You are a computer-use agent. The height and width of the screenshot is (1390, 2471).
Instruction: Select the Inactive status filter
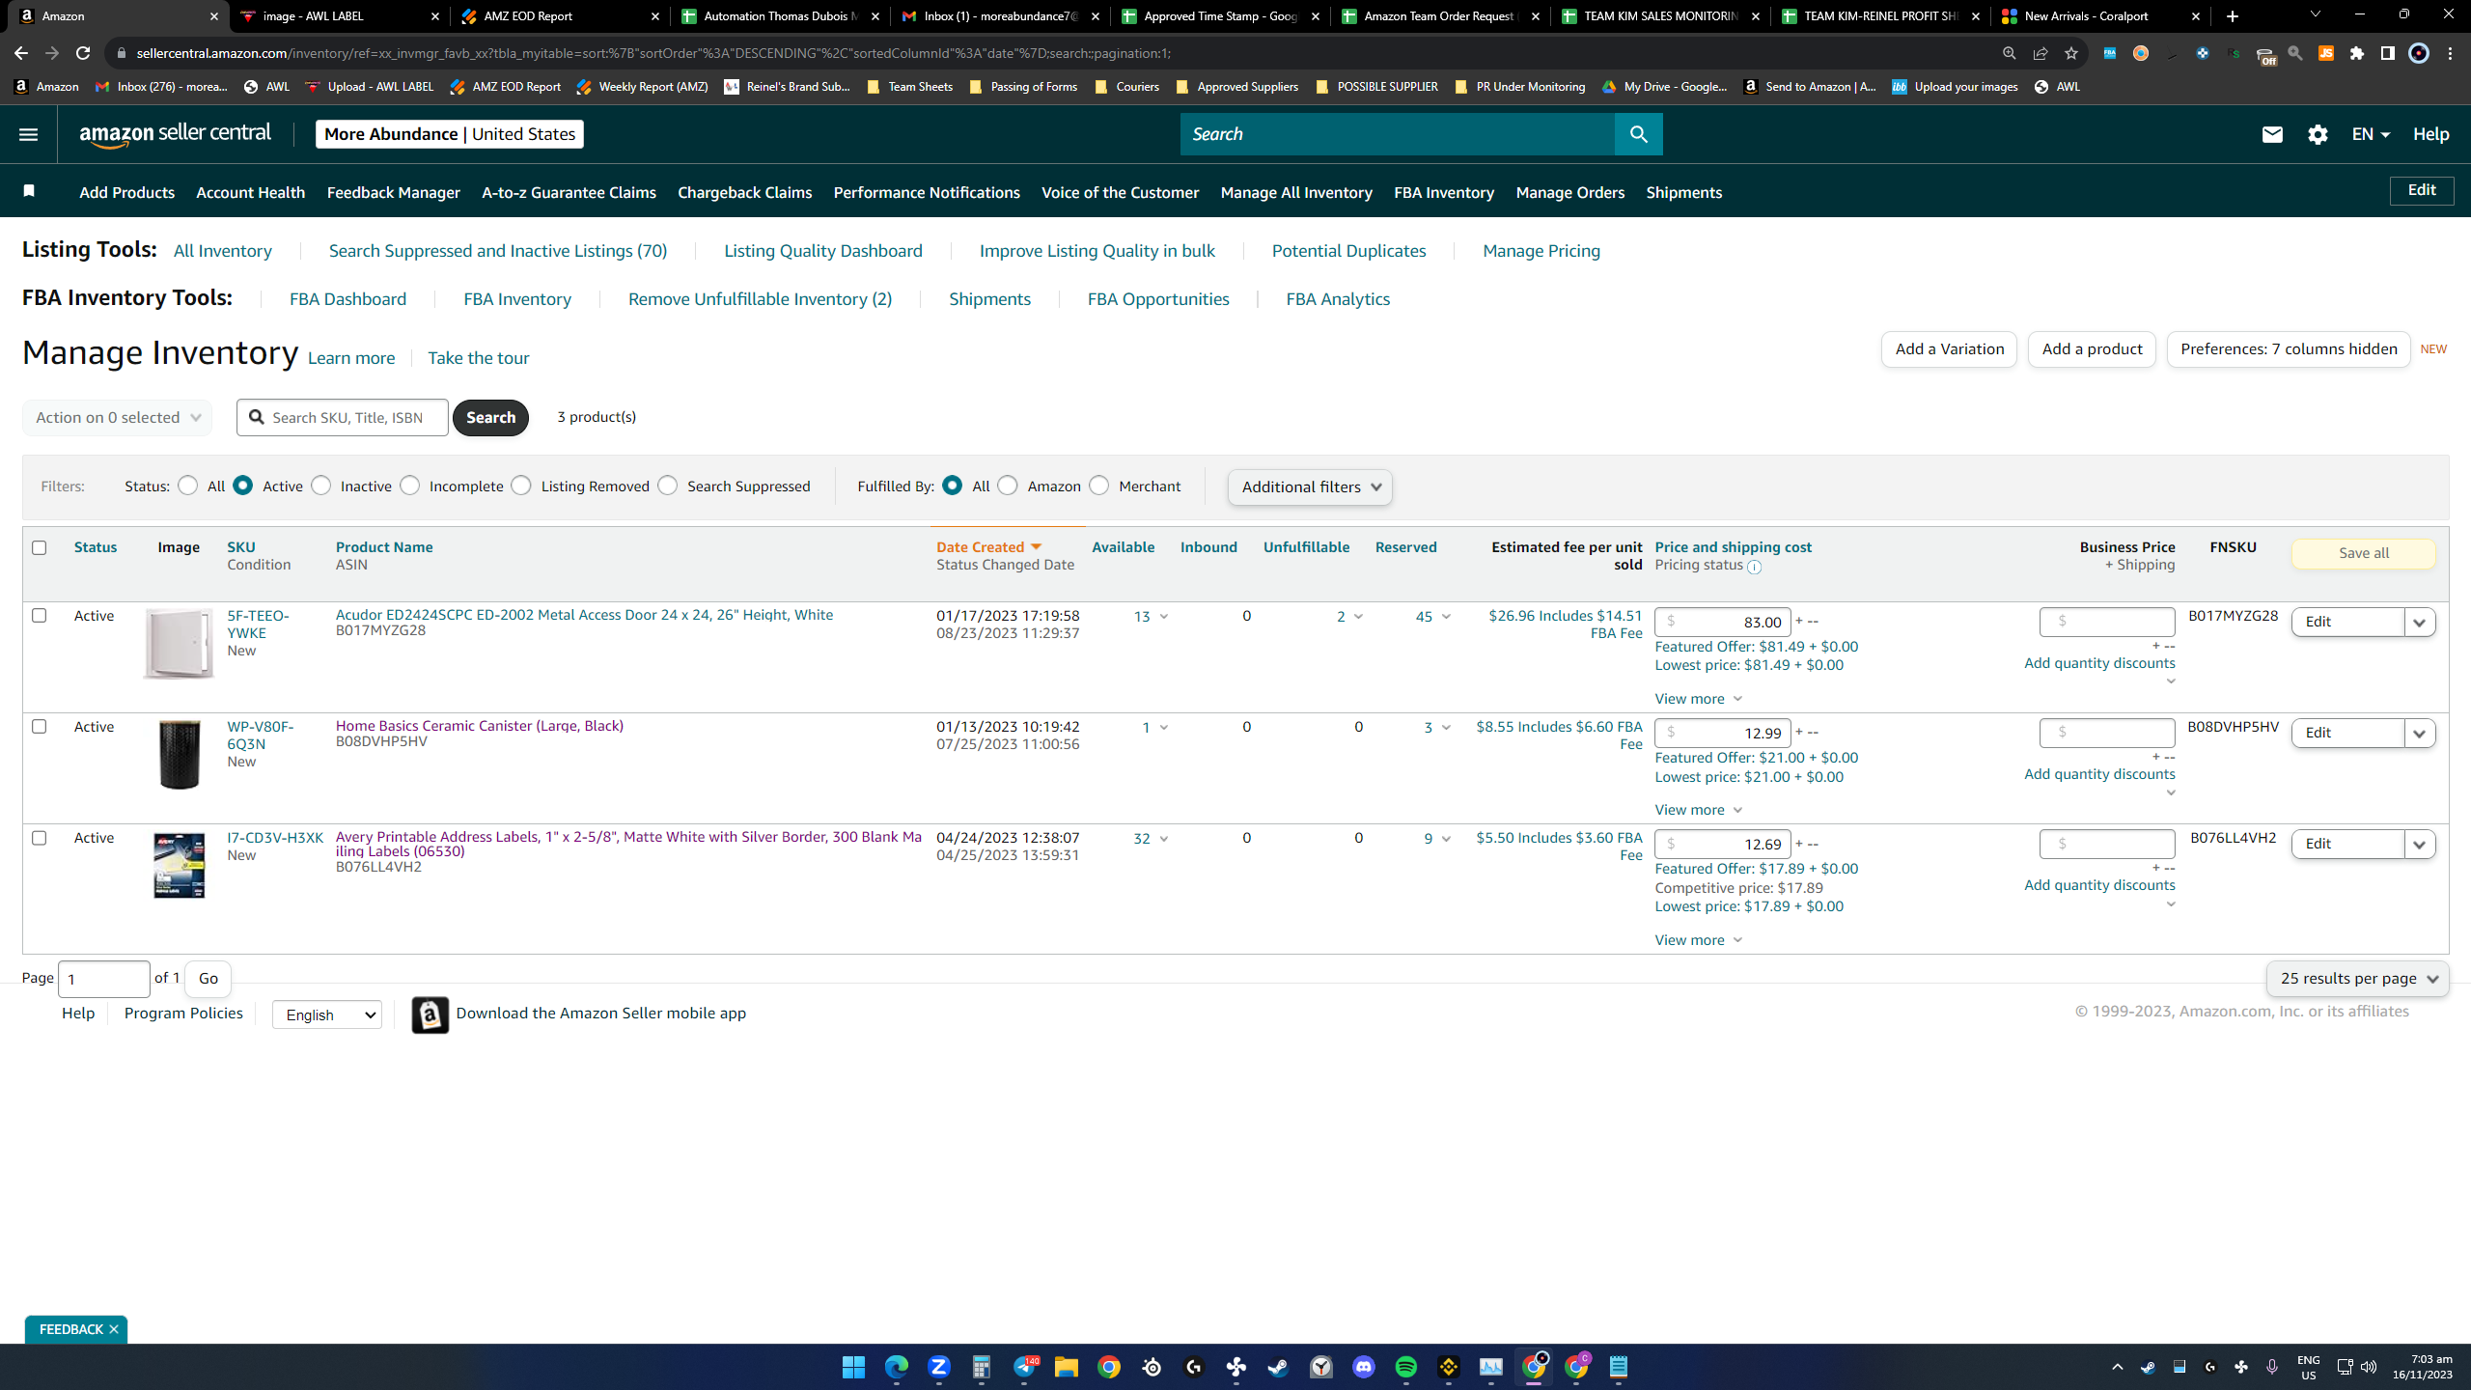(321, 486)
